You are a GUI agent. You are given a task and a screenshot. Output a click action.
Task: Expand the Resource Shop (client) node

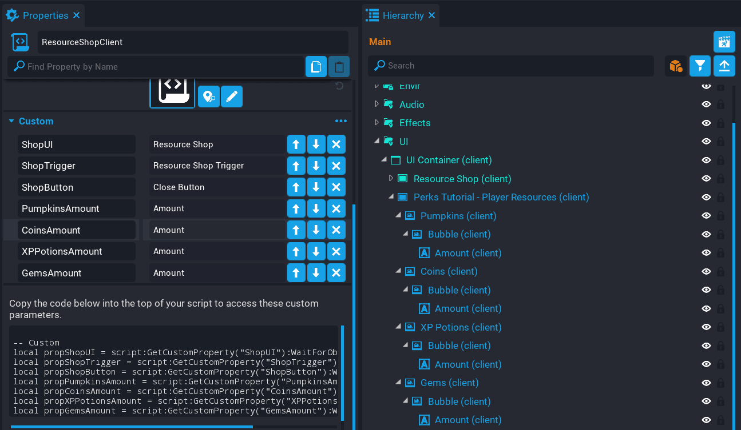click(391, 179)
